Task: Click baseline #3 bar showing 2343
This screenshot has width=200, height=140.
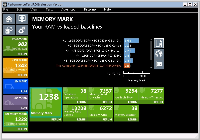Action: 129,51
